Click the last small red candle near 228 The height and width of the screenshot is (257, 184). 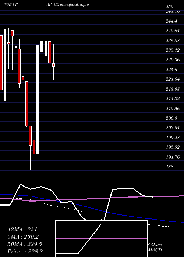[x=54, y=65]
